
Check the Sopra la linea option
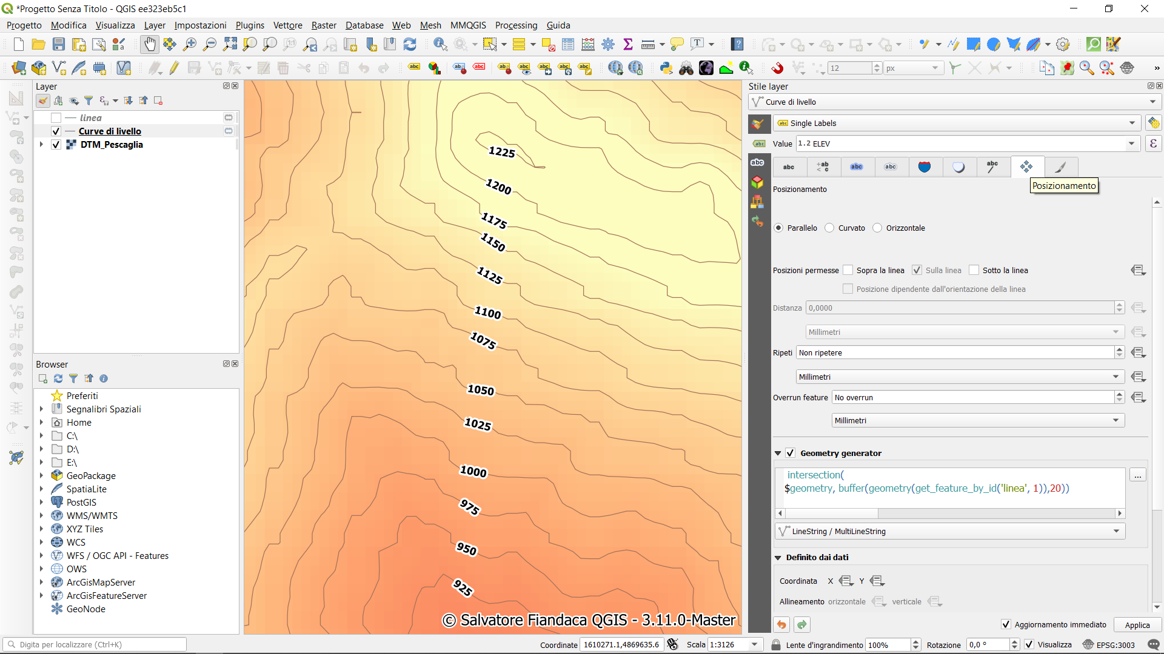tap(848, 271)
